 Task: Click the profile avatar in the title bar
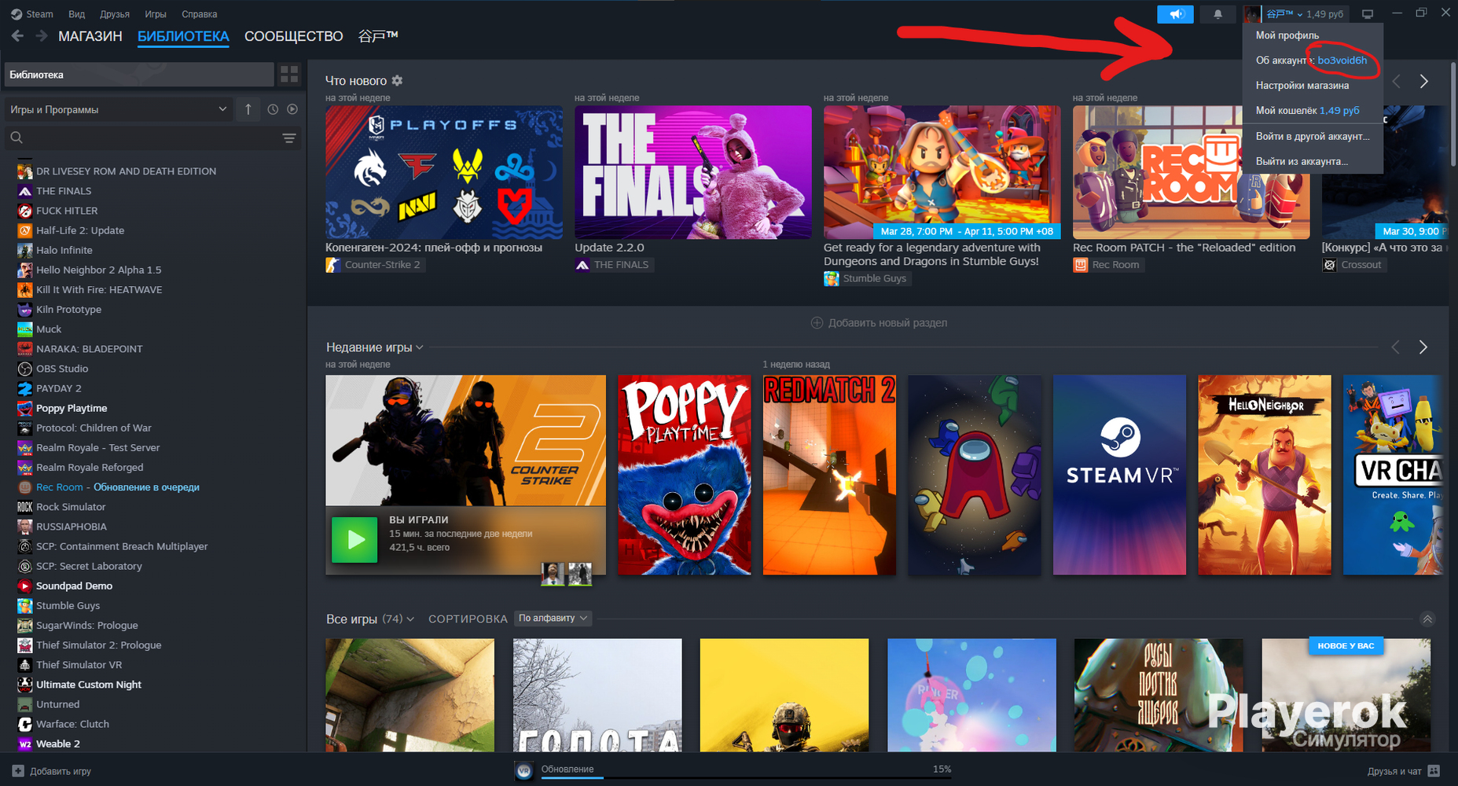point(1251,14)
